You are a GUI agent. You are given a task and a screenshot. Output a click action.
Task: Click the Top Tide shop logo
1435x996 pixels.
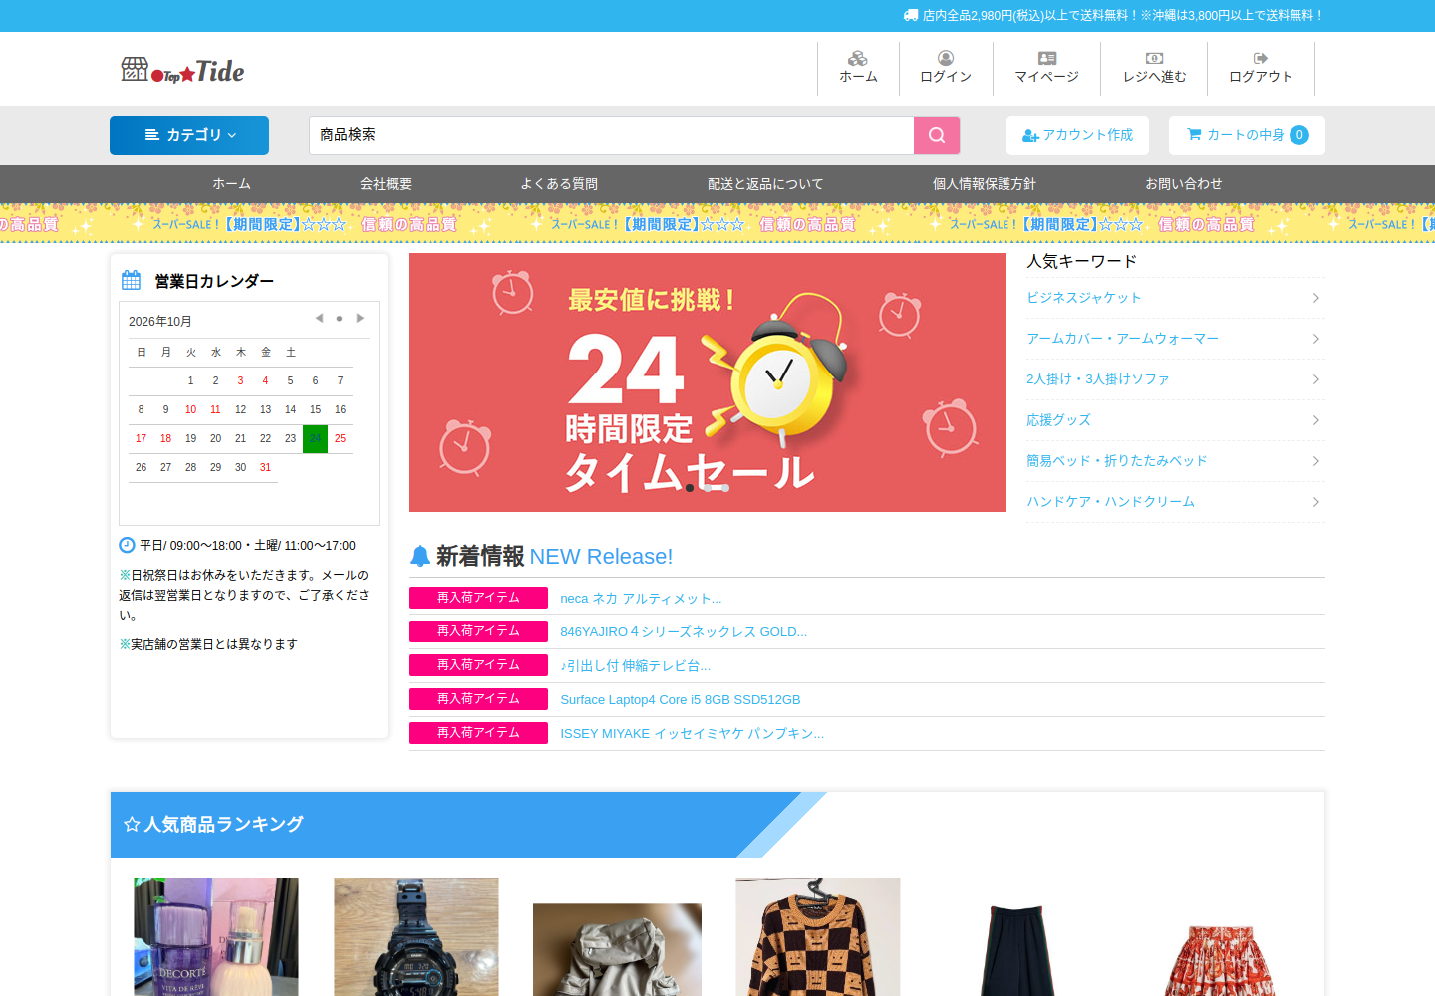182,70
